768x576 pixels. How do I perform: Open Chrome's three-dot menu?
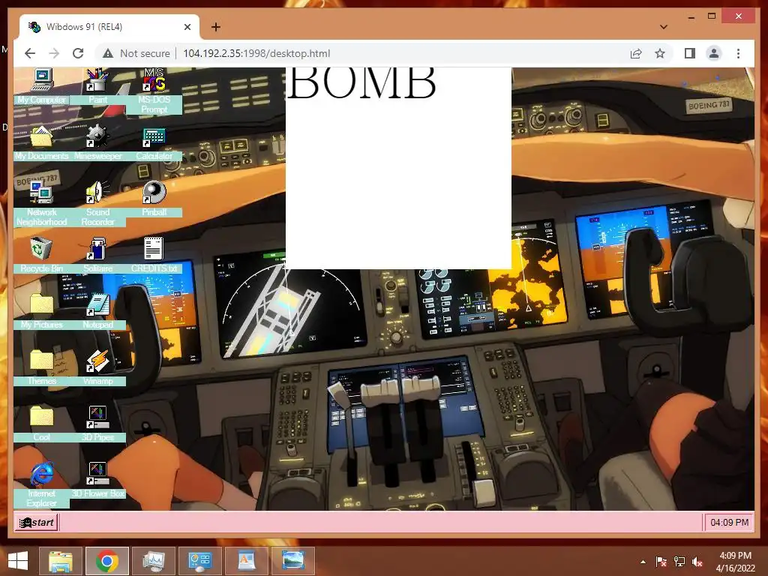[738, 53]
